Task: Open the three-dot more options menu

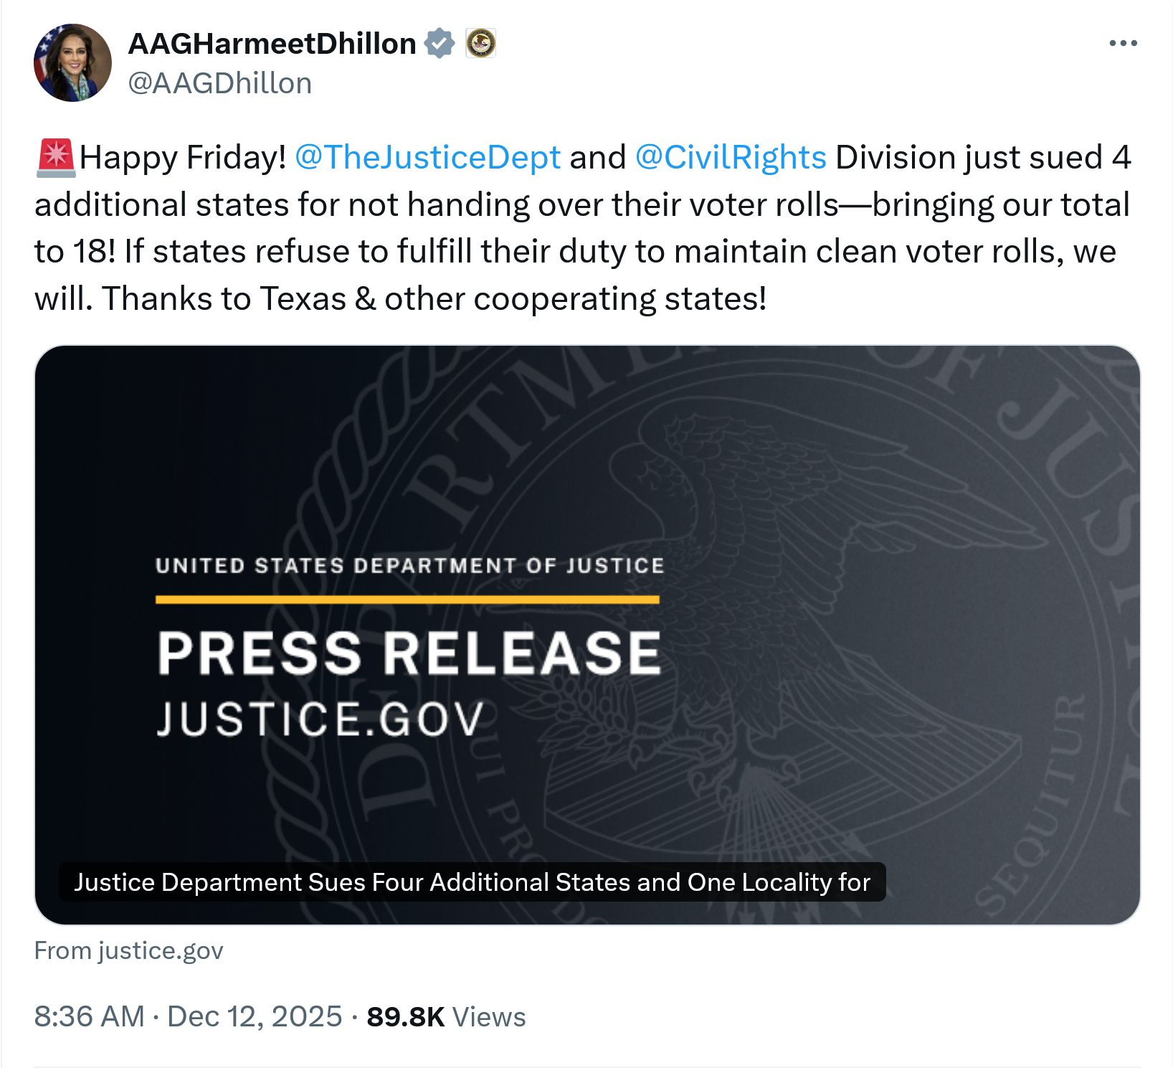Action: pyautogui.click(x=1122, y=44)
